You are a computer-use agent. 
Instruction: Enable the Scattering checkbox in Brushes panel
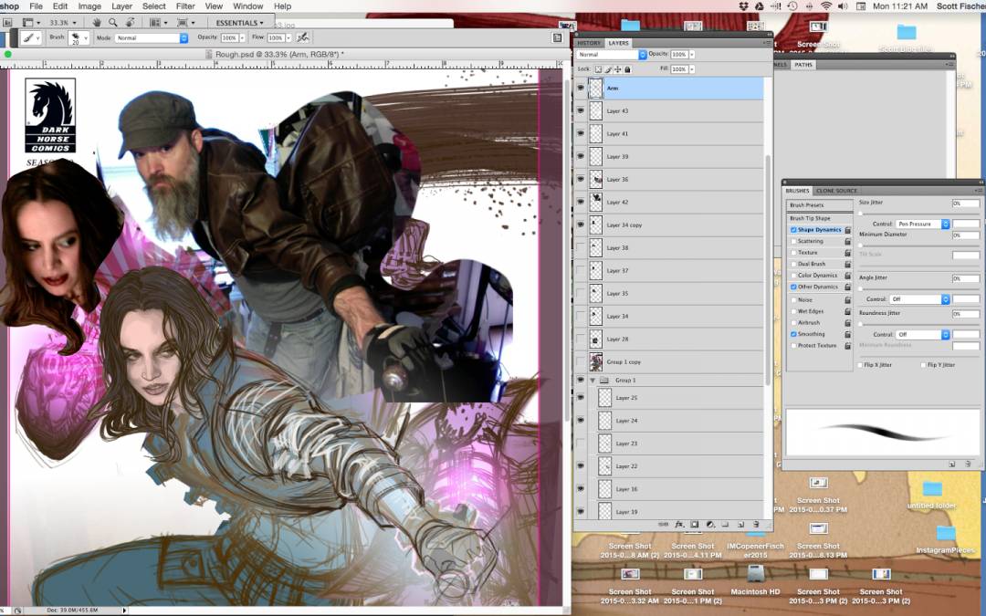(x=793, y=241)
